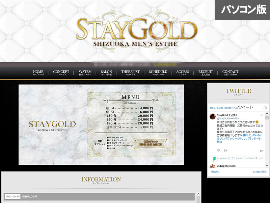The image size is (270, 203).
Task: Go to the CONCEPT page
Action: (61, 73)
